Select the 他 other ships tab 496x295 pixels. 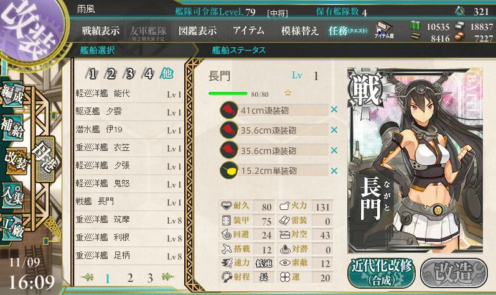click(x=167, y=74)
